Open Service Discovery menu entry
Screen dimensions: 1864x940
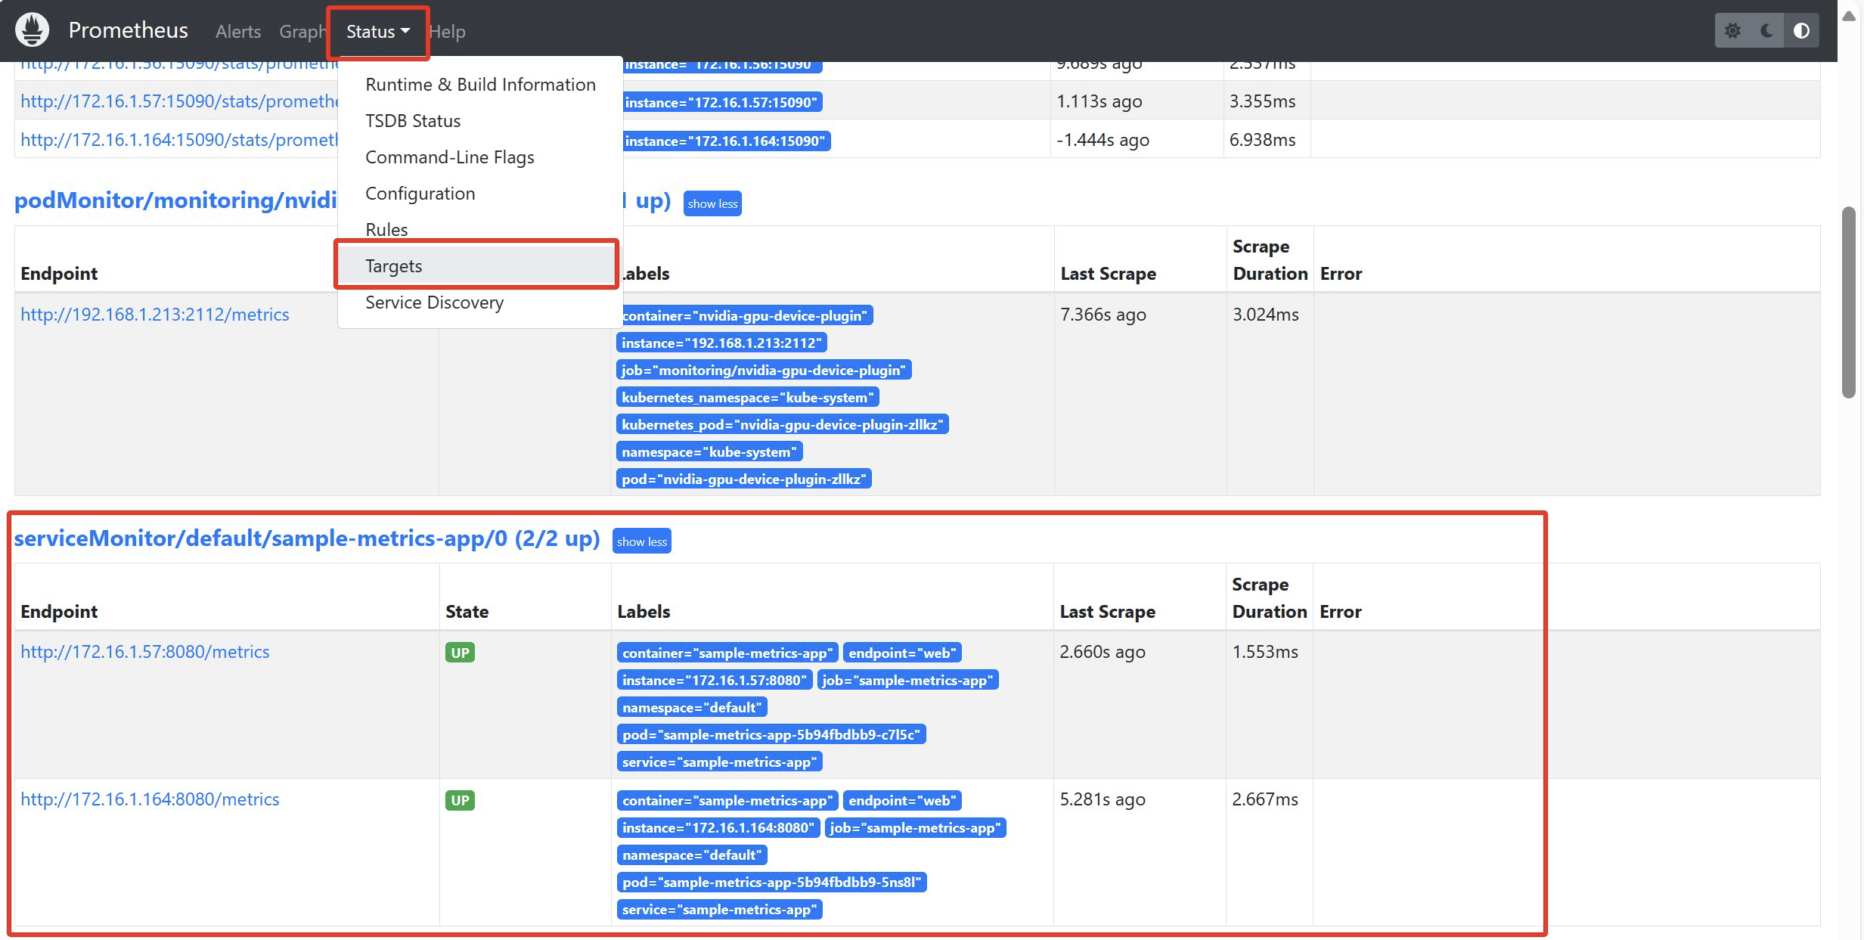pyautogui.click(x=434, y=302)
